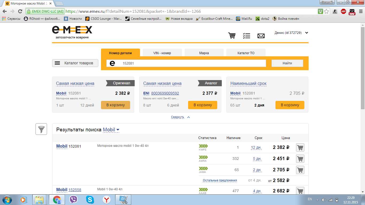Select the Каталог ТО tab
Viewport: 365px width, 205px height.
coord(246,53)
